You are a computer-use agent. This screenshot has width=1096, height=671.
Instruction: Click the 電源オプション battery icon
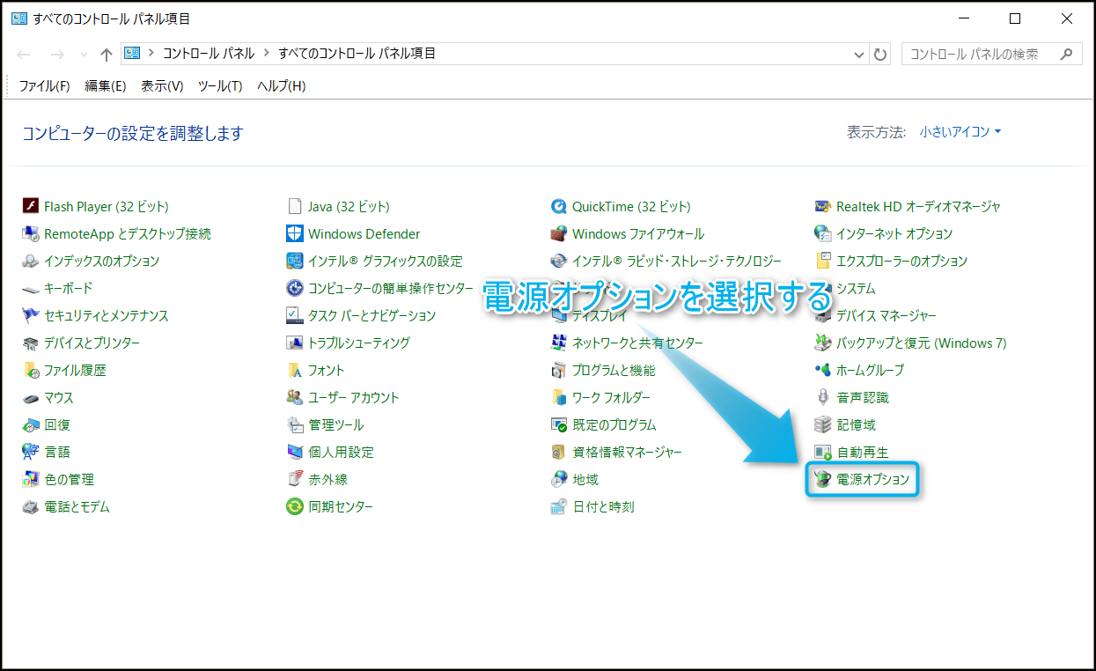(823, 480)
